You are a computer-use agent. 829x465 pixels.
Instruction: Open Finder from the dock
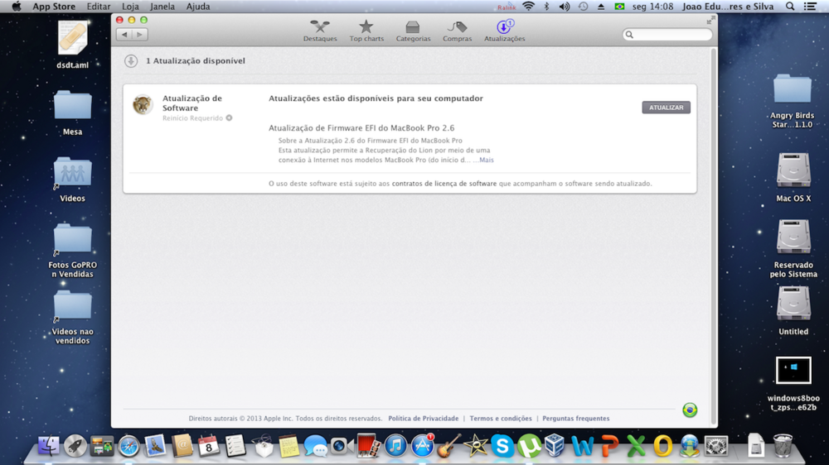click(x=48, y=446)
